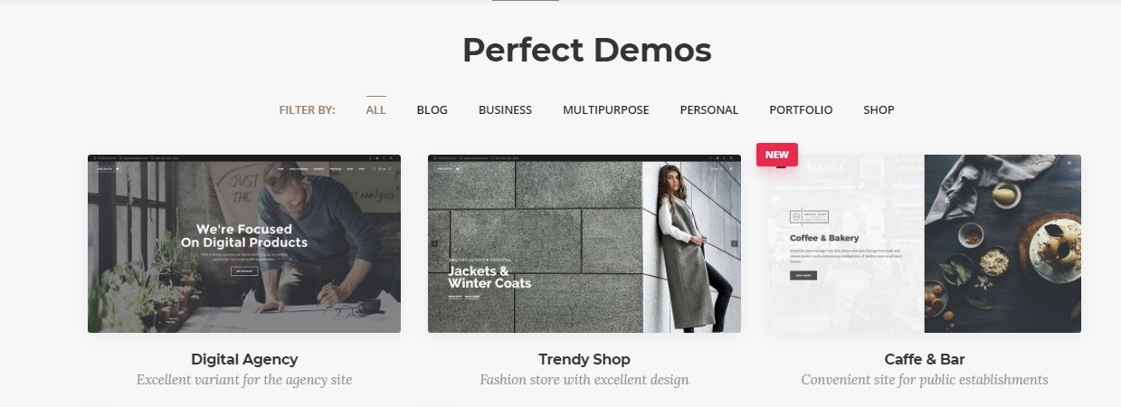Click the Caffe & Bar title link
The height and width of the screenshot is (407, 1121).
coord(925,359)
